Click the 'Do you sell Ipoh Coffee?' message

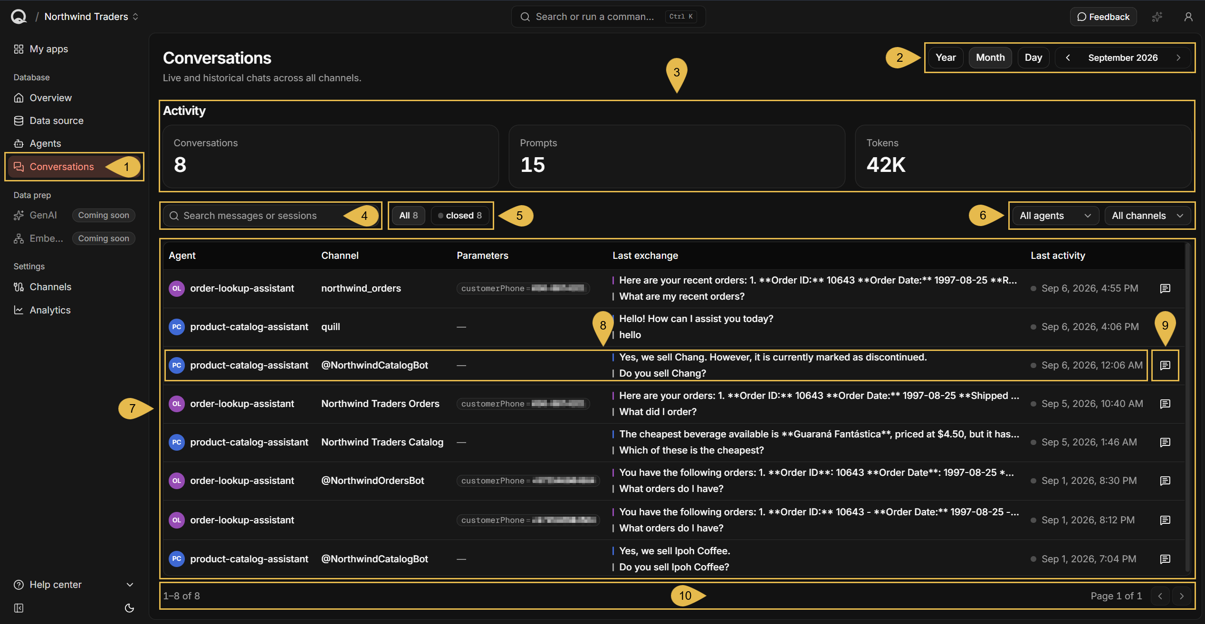coord(674,567)
